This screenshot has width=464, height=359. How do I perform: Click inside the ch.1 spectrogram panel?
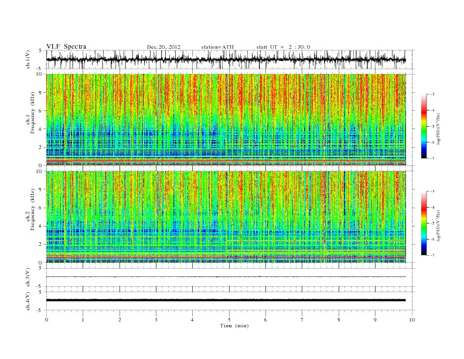tap(226, 120)
